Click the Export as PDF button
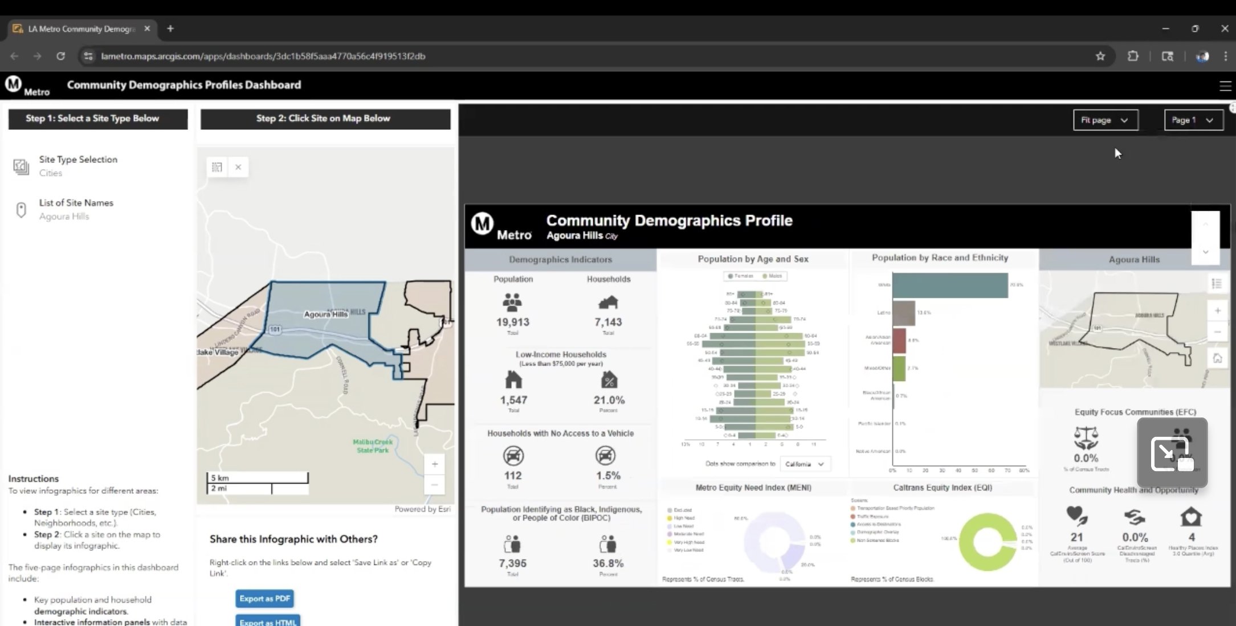 [265, 599]
